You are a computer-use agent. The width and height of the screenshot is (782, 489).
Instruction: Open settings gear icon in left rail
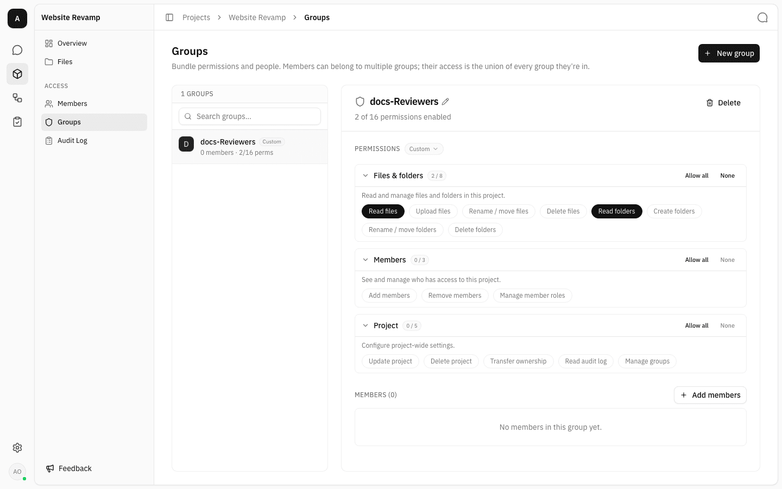pyautogui.click(x=17, y=448)
